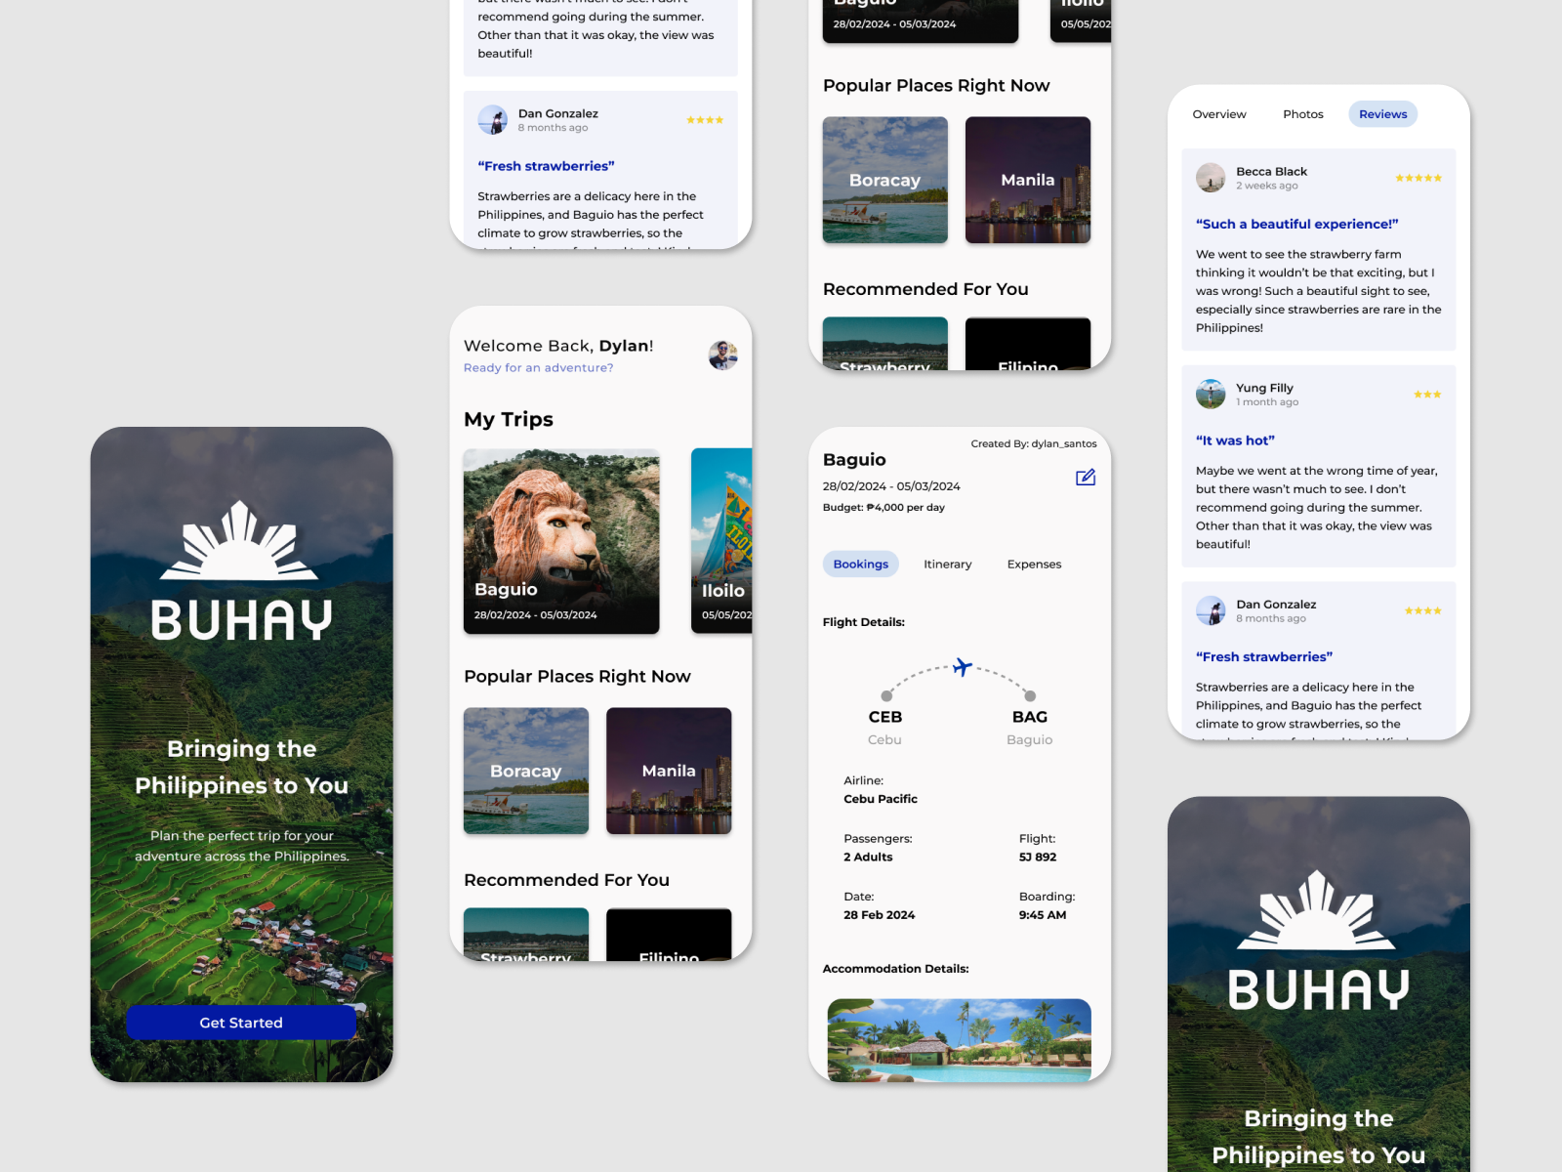Click the BUHAY sun logo on the cropped splash screen
1562x1172 pixels.
[x=1317, y=909]
